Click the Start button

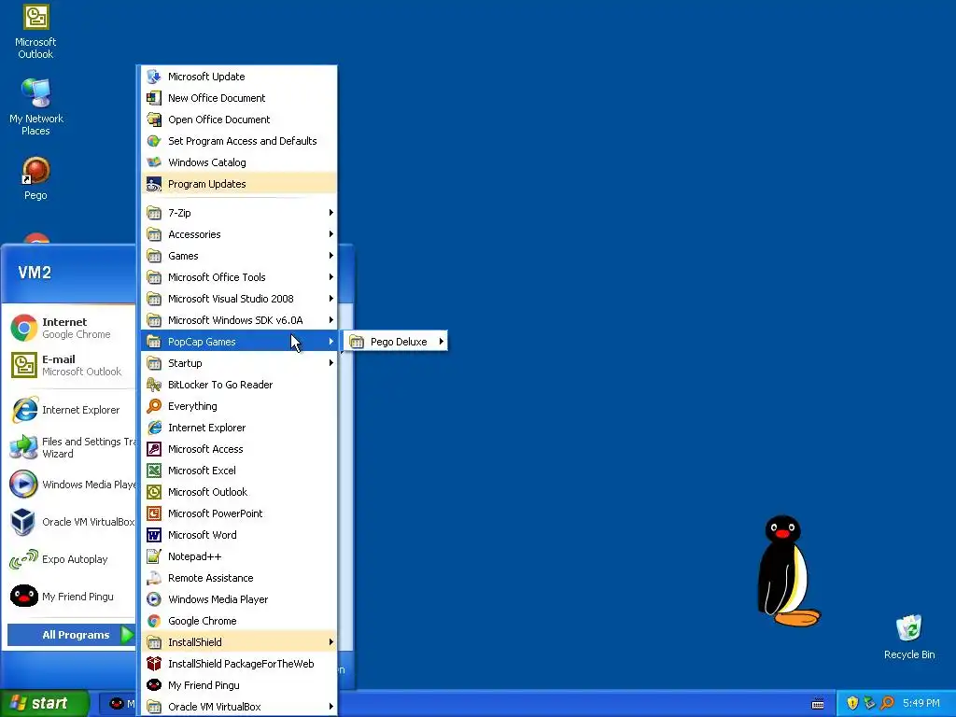click(44, 703)
